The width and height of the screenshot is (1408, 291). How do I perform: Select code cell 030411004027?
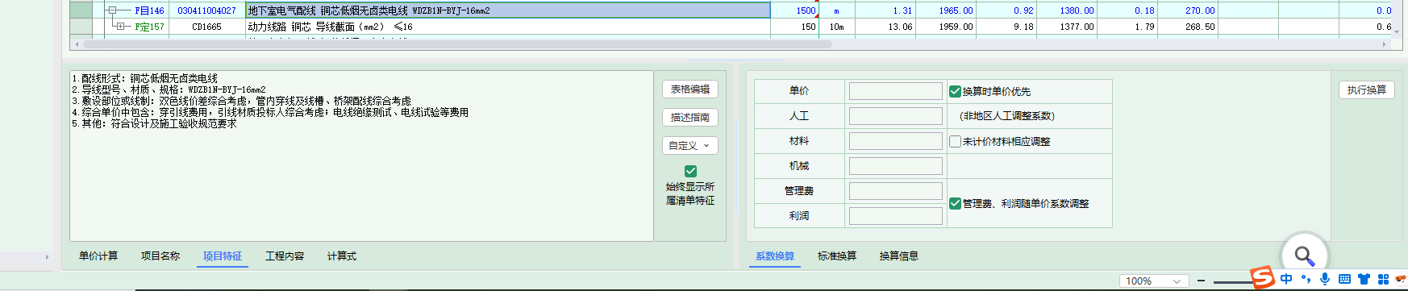coord(206,10)
